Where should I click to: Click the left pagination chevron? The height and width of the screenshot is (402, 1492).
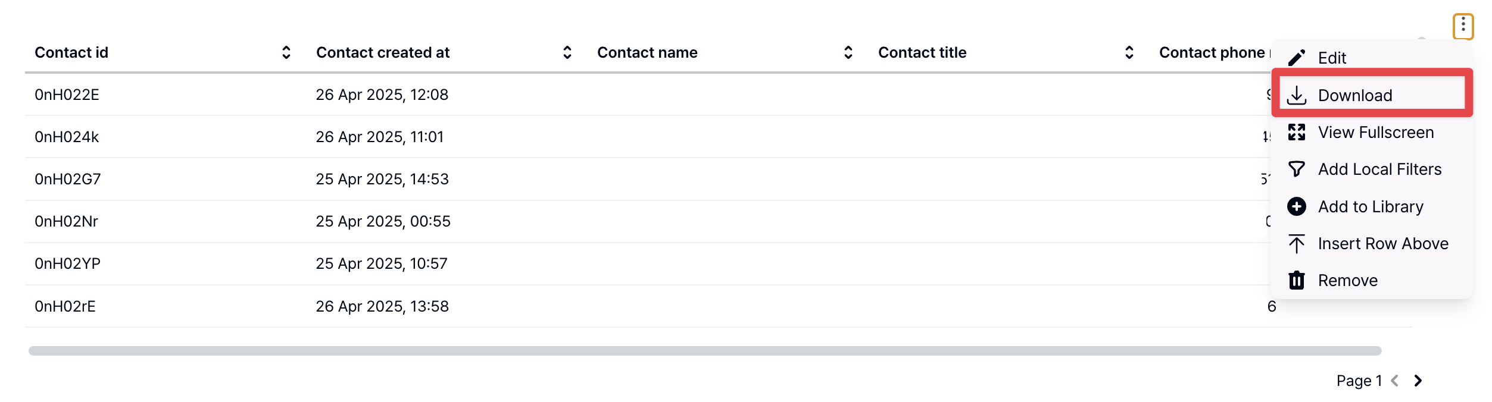point(1394,380)
